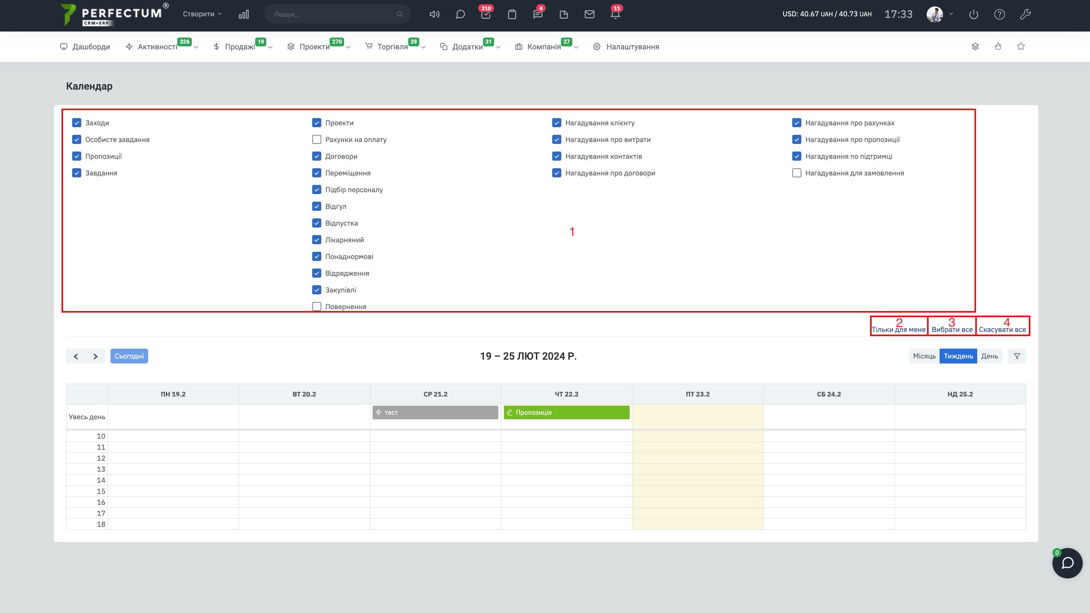
Task: Click the Скасувати все link
Action: pyautogui.click(x=1002, y=330)
